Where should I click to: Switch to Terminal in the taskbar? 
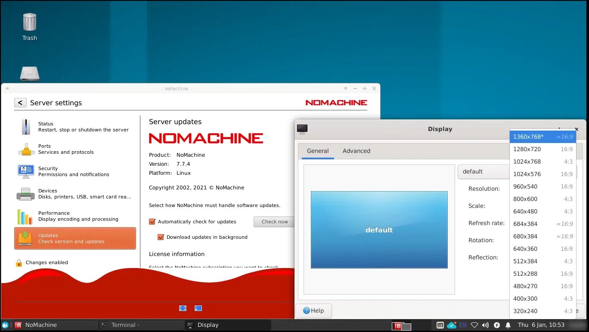click(x=141, y=325)
